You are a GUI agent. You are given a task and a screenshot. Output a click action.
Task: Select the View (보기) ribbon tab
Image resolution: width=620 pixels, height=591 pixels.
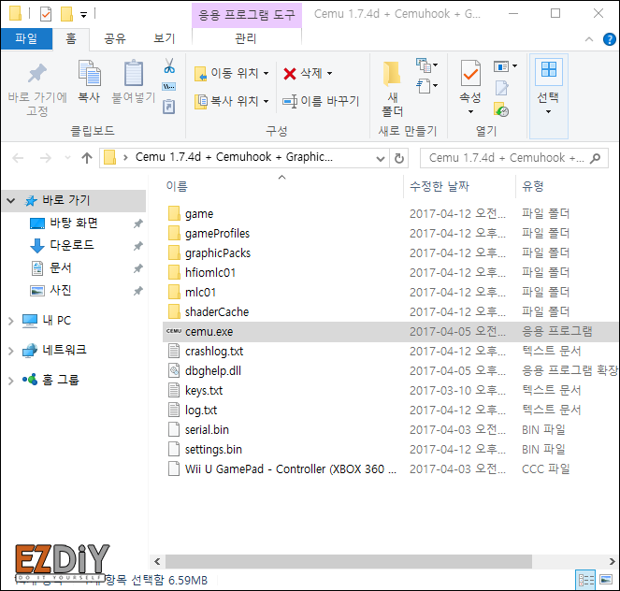(x=165, y=38)
